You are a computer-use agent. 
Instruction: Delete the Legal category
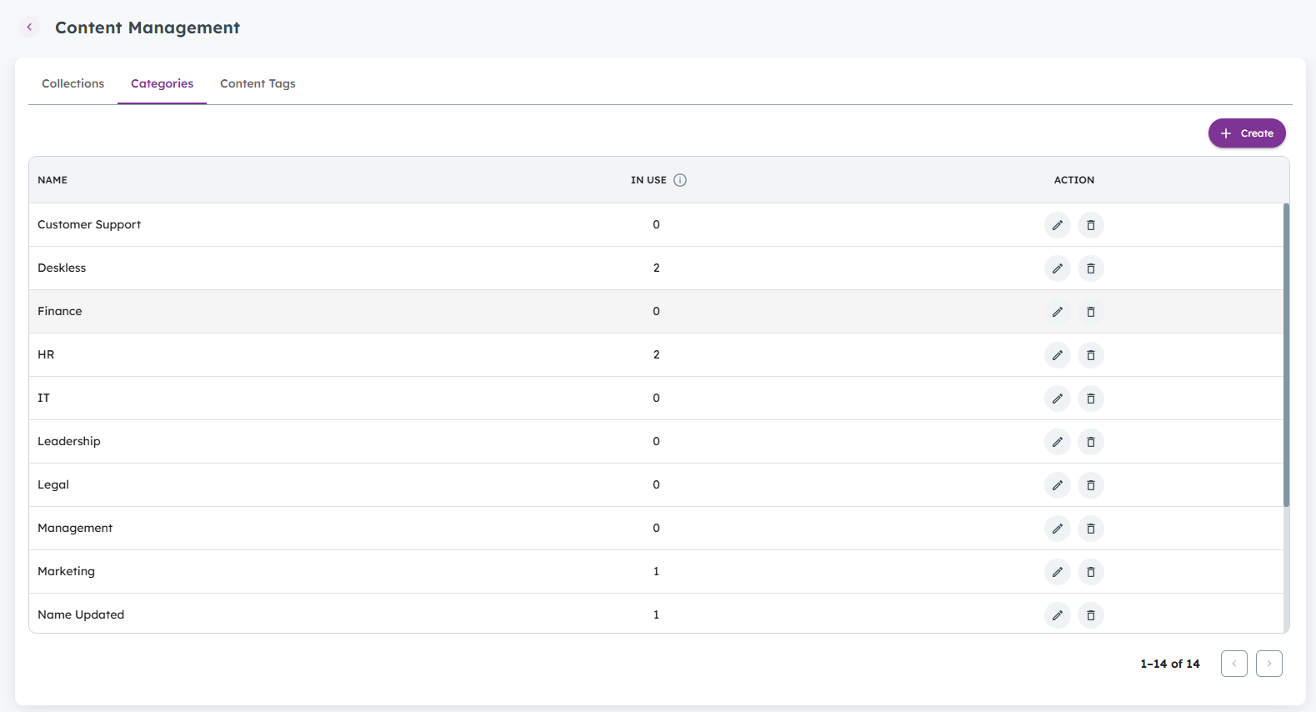click(x=1091, y=485)
